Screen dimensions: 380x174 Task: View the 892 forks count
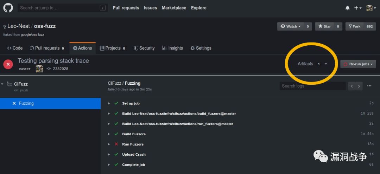pos(369,26)
